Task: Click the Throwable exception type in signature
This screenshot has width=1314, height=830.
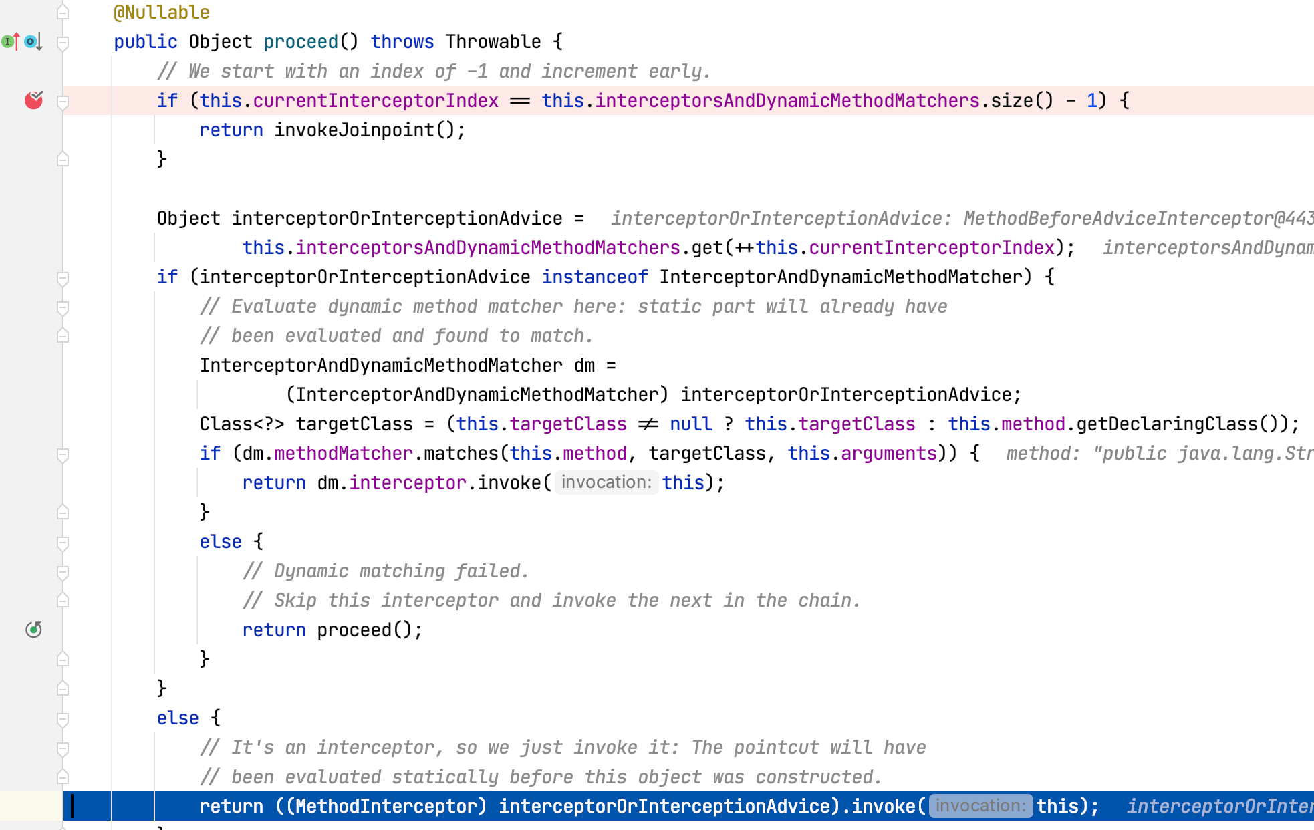Action: (x=493, y=41)
